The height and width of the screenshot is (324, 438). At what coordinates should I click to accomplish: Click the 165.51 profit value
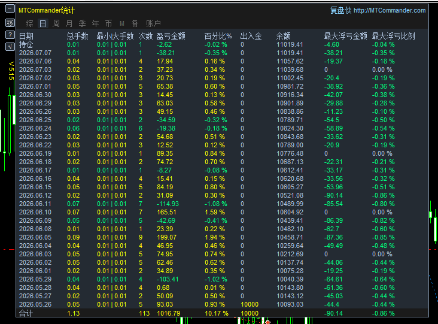coord(166,212)
